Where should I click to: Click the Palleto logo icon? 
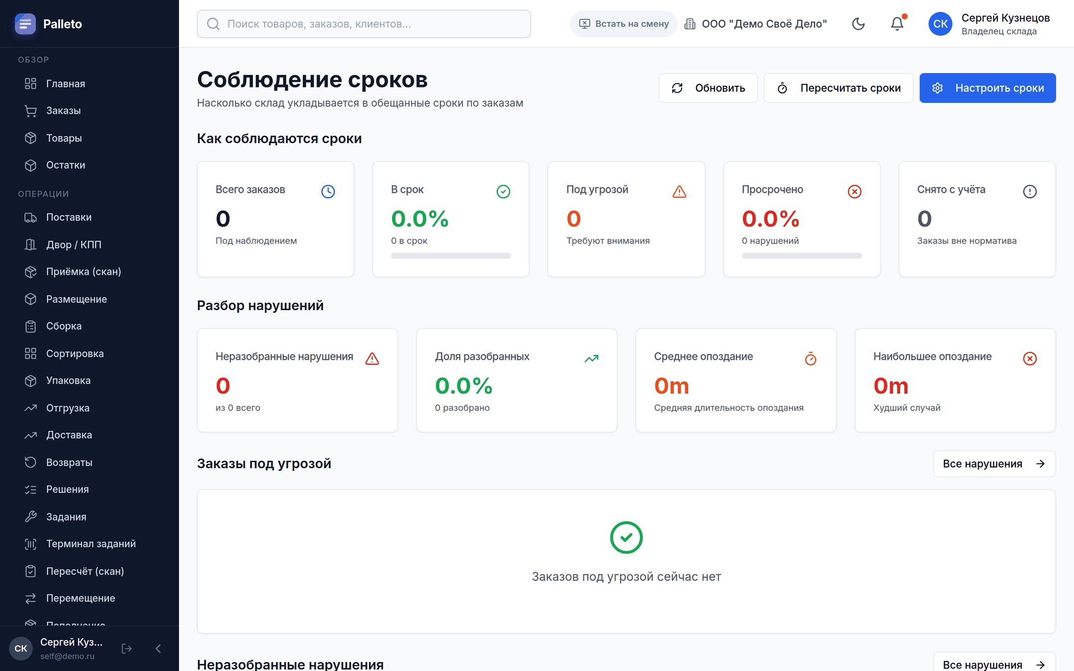click(x=25, y=24)
